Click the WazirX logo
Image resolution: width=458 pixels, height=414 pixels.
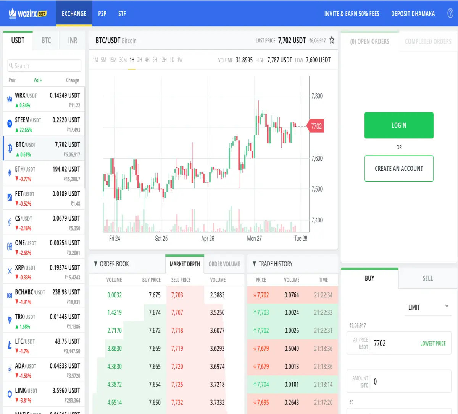point(27,14)
